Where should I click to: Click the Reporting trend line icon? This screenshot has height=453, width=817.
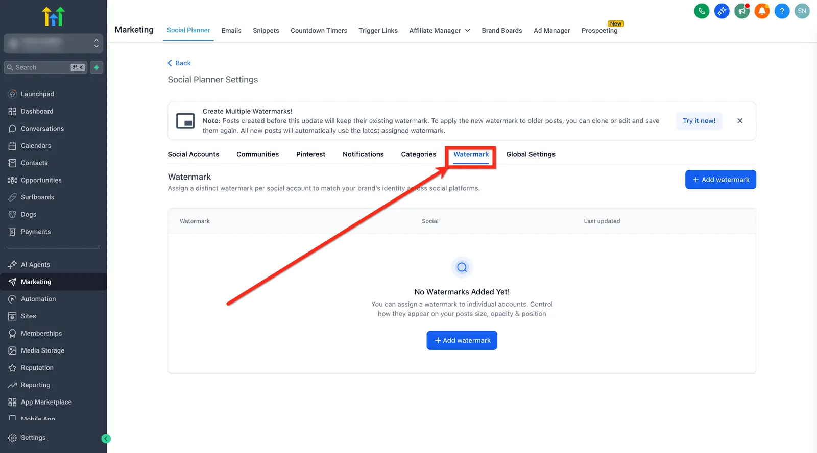(x=12, y=385)
